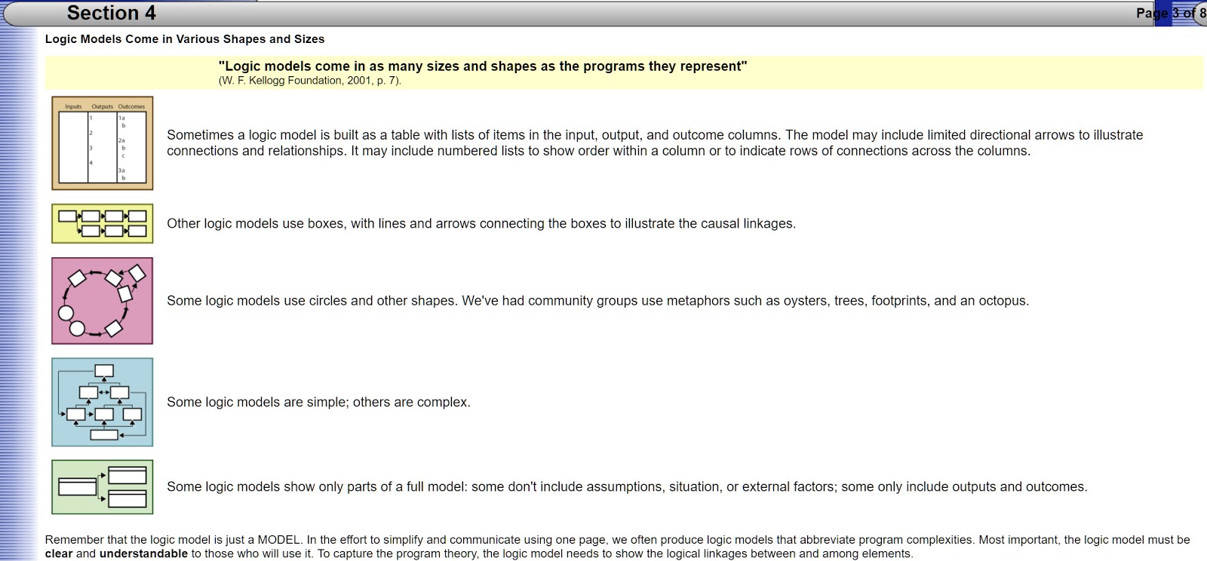
Task: Click the Page 3 of 8 indicator
Action: pos(1171,13)
